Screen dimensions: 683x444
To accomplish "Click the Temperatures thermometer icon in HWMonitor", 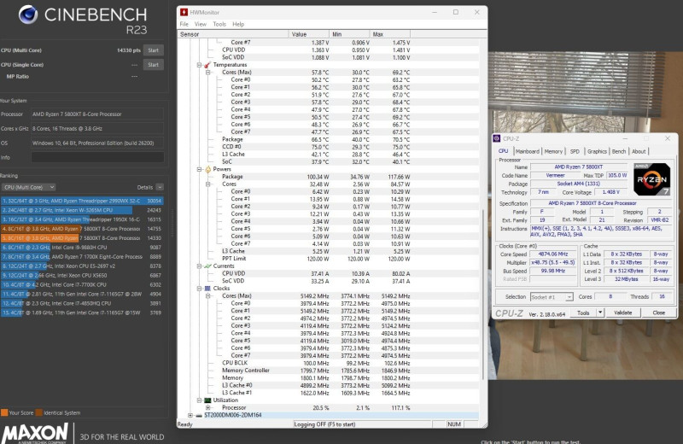I will tap(207, 65).
